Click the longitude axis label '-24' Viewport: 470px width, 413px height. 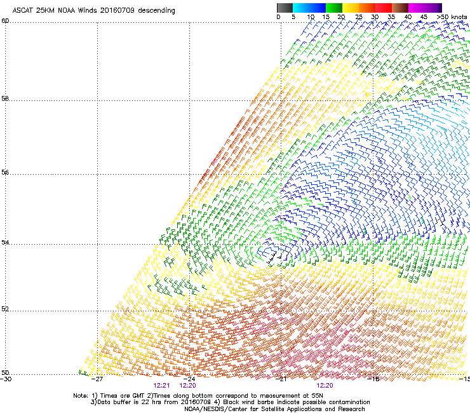point(189,379)
